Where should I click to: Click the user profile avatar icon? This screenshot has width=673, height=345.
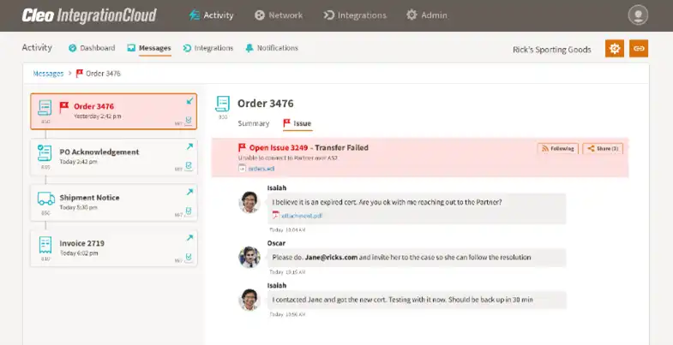click(638, 15)
